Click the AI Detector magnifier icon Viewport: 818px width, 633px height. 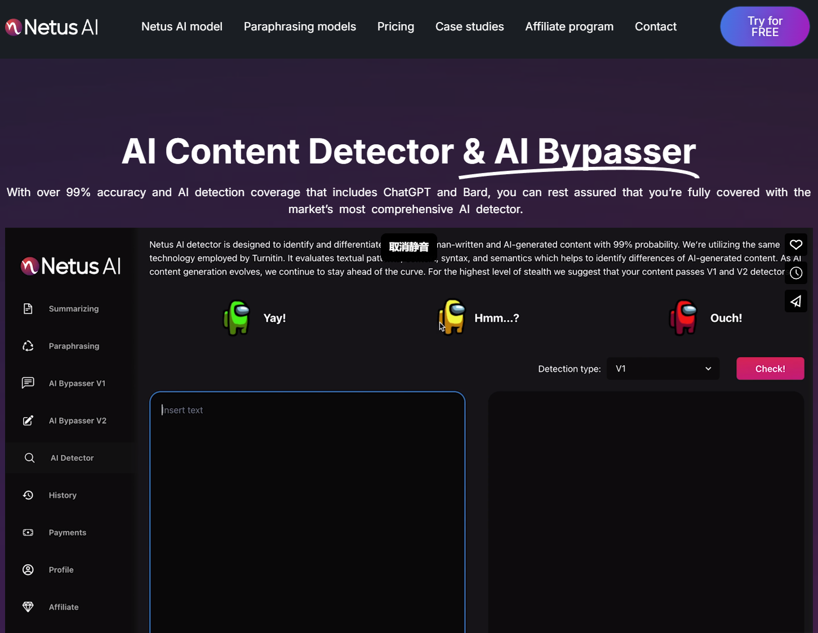(x=29, y=458)
